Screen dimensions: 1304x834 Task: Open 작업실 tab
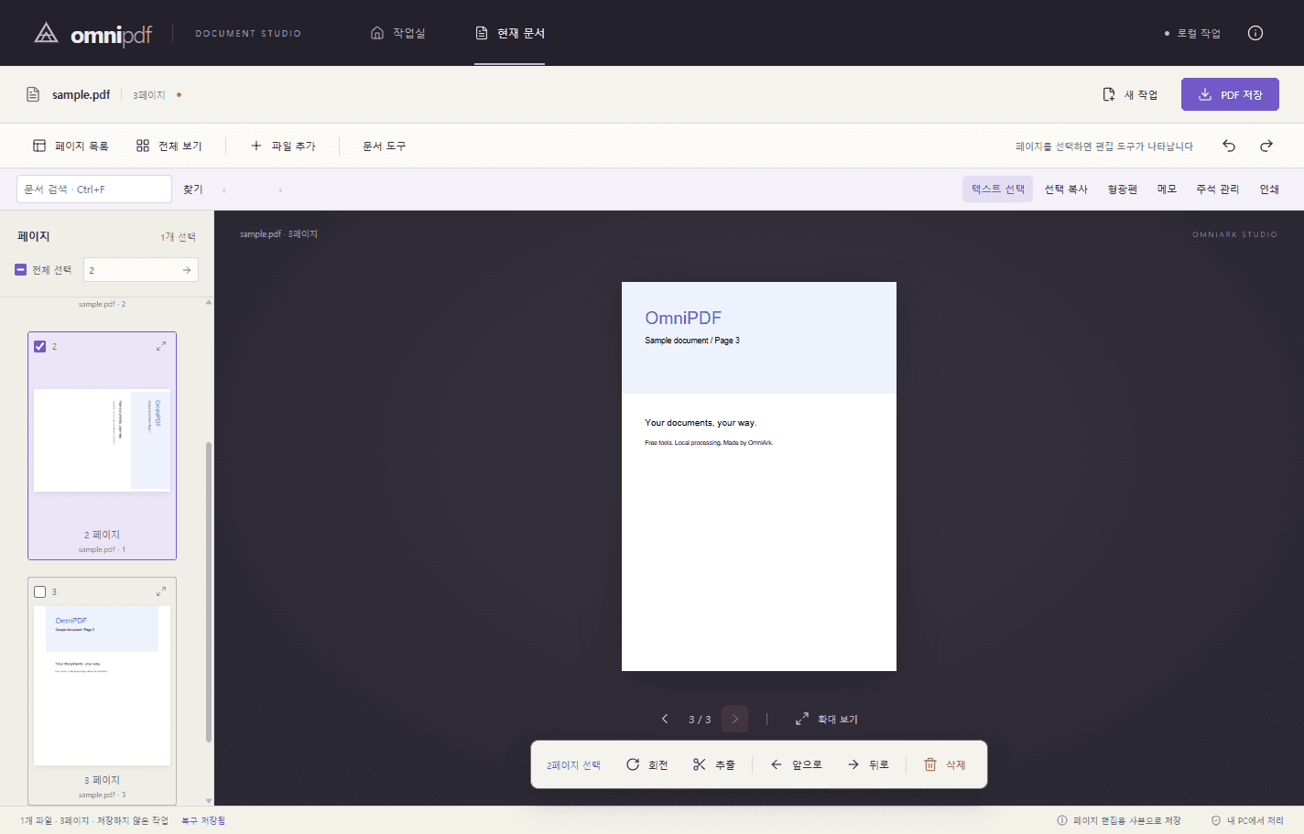click(397, 33)
